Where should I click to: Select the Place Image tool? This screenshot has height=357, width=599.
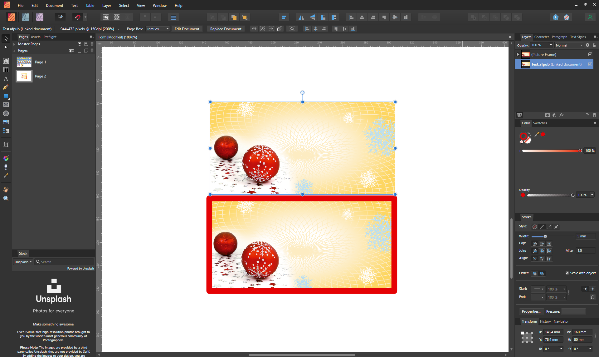click(6, 122)
